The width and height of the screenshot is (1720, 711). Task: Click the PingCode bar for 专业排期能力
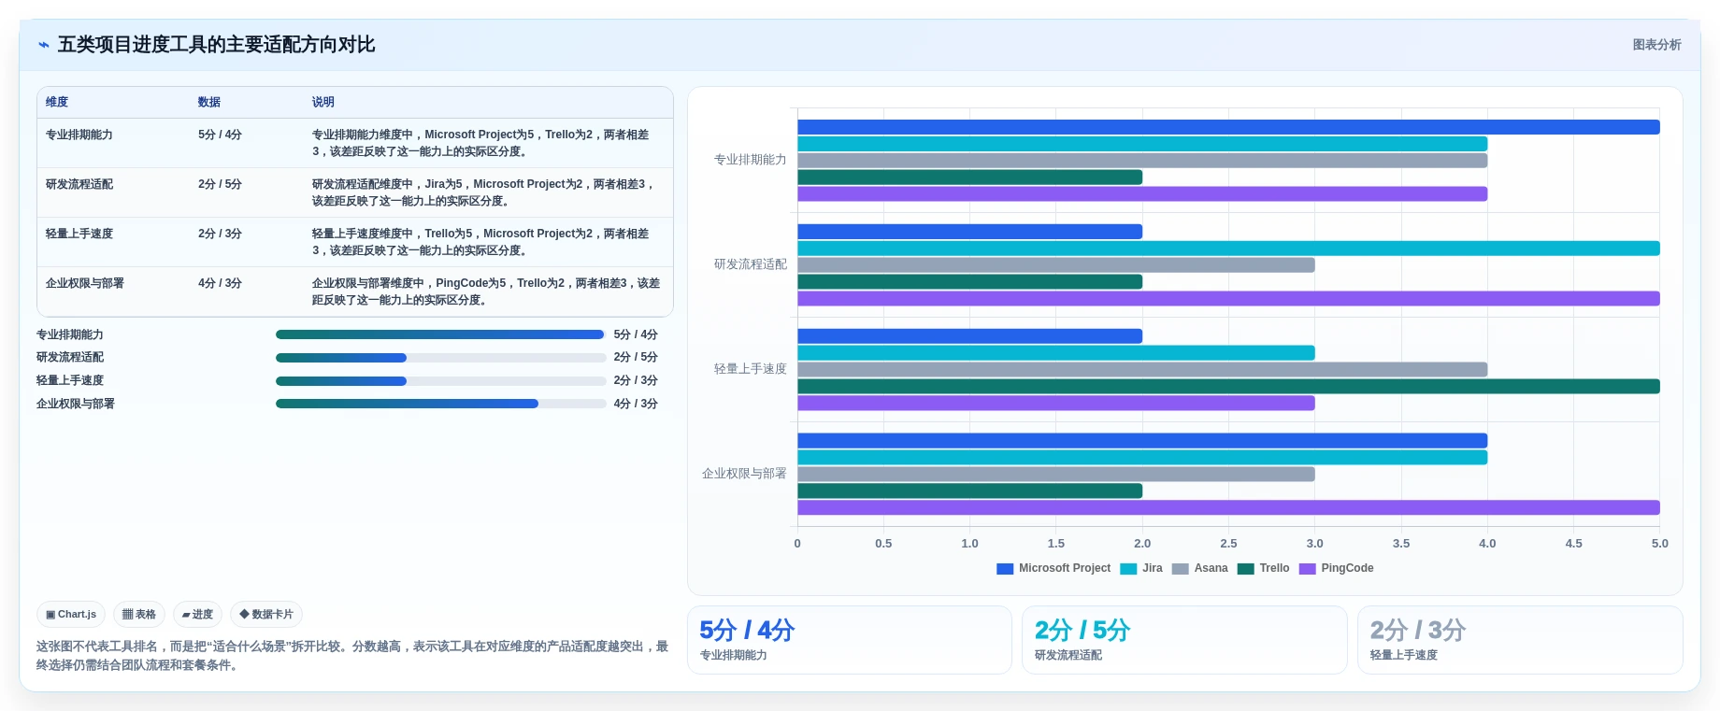click(x=1142, y=194)
